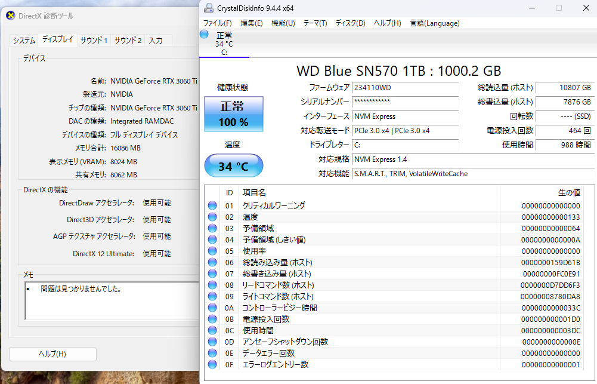597x384 pixels.
Task: Click the ID column header
Action: click(x=229, y=192)
